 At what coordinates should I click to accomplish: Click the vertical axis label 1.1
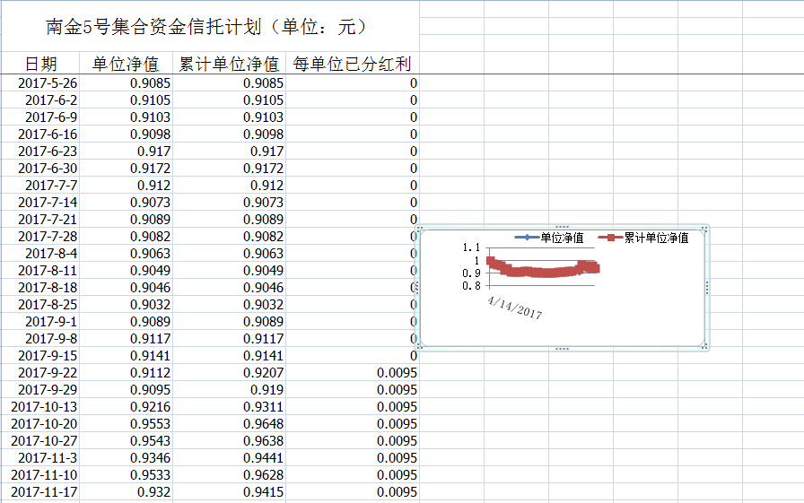click(472, 248)
